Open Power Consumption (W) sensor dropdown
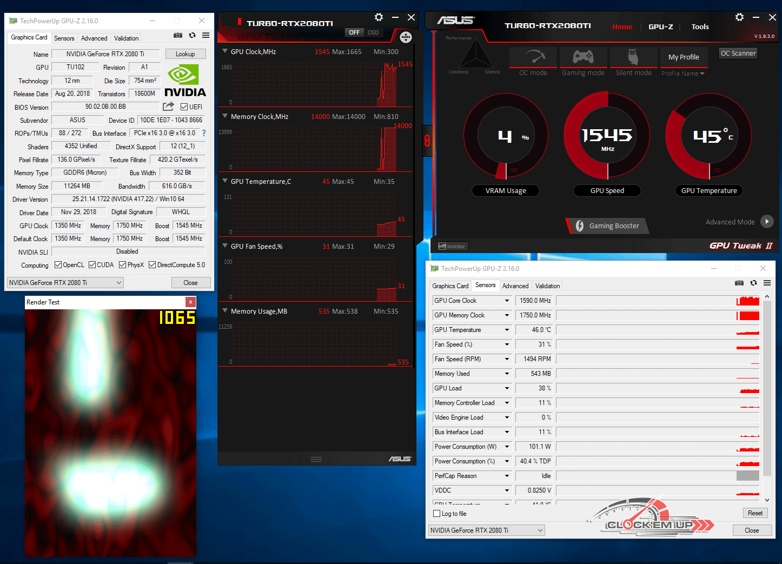The width and height of the screenshot is (782, 564). tap(507, 447)
